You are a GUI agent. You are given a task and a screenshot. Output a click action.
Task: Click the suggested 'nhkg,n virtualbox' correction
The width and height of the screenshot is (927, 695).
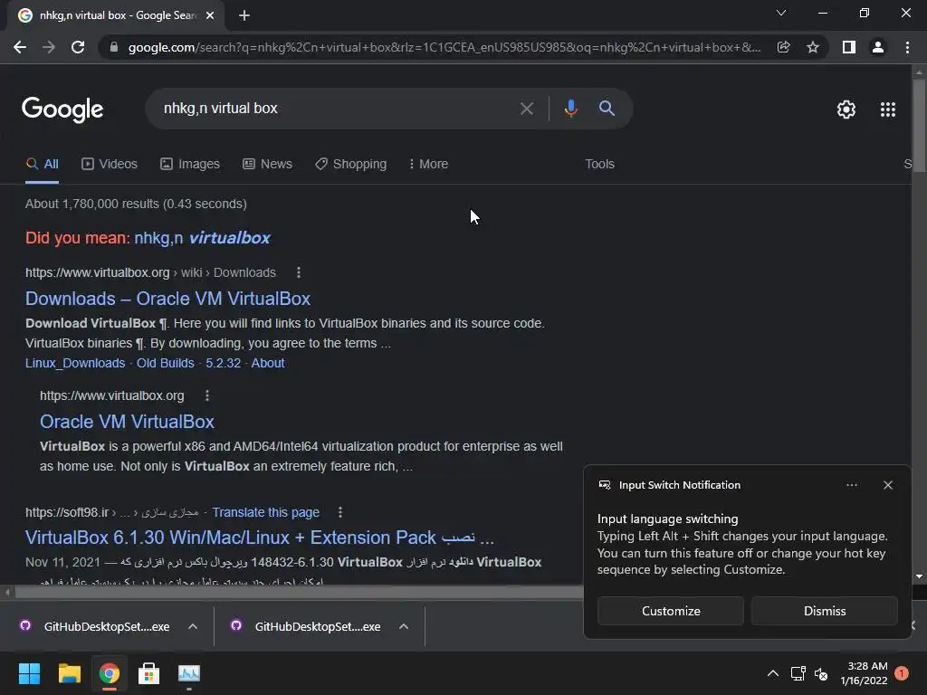click(202, 238)
